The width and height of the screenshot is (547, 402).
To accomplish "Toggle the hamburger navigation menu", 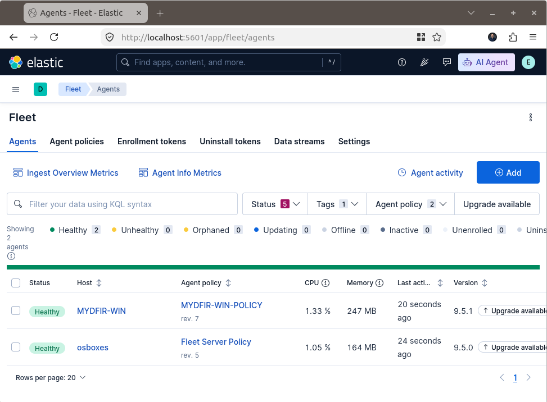I will point(16,89).
